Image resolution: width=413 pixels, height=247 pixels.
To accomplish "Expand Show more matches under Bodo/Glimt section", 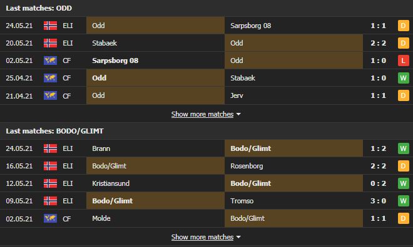I will coord(202,237).
